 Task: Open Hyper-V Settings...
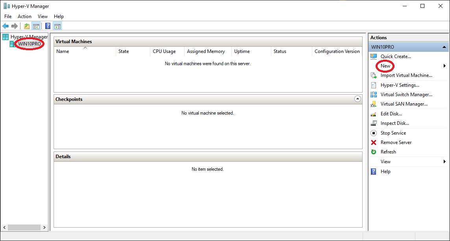click(400, 85)
